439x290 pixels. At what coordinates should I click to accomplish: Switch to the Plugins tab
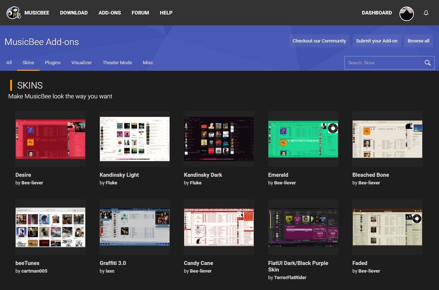(53, 63)
